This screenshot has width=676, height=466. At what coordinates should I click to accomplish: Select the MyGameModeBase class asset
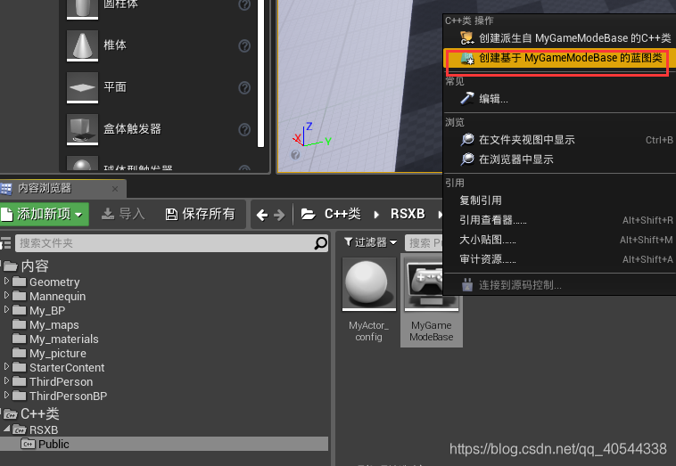click(431, 300)
